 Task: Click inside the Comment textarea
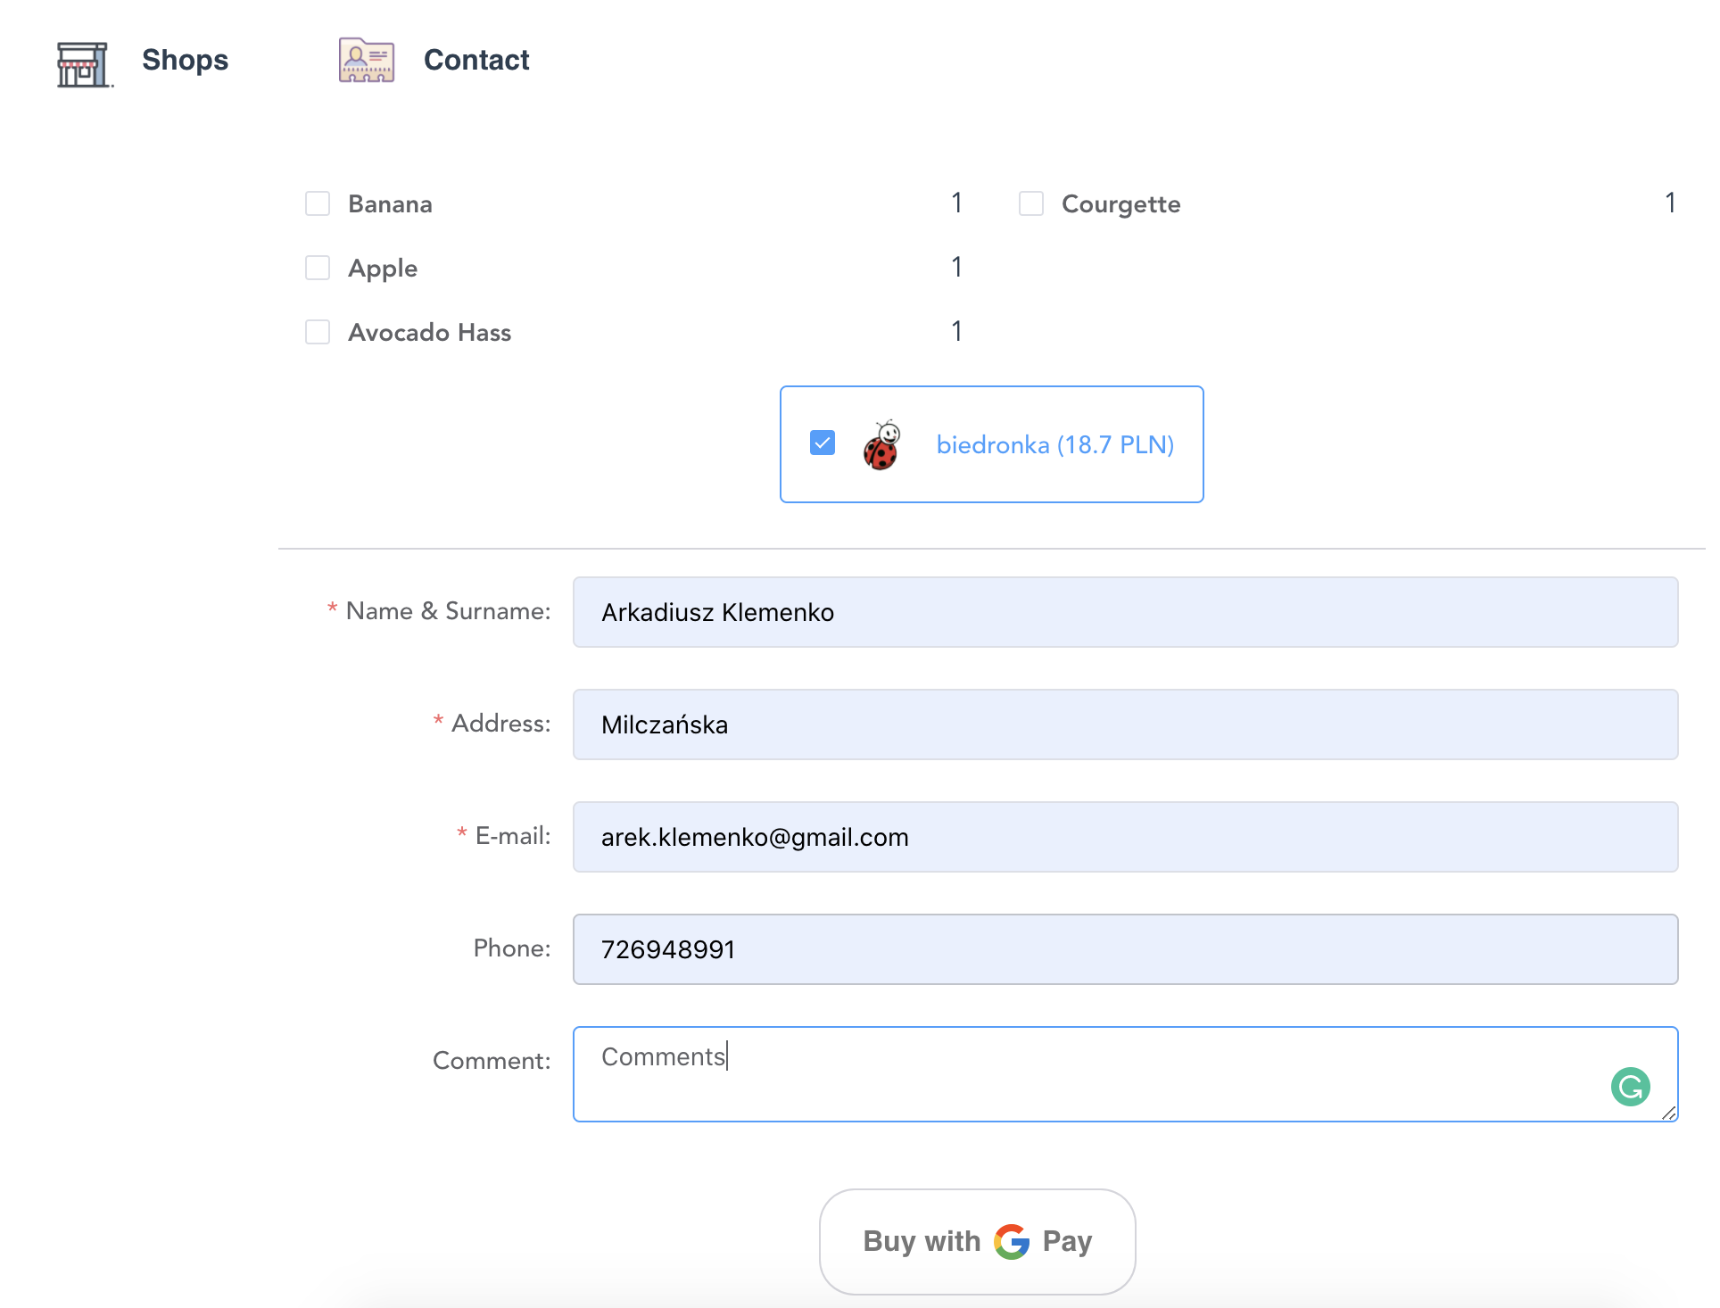(1071, 1074)
